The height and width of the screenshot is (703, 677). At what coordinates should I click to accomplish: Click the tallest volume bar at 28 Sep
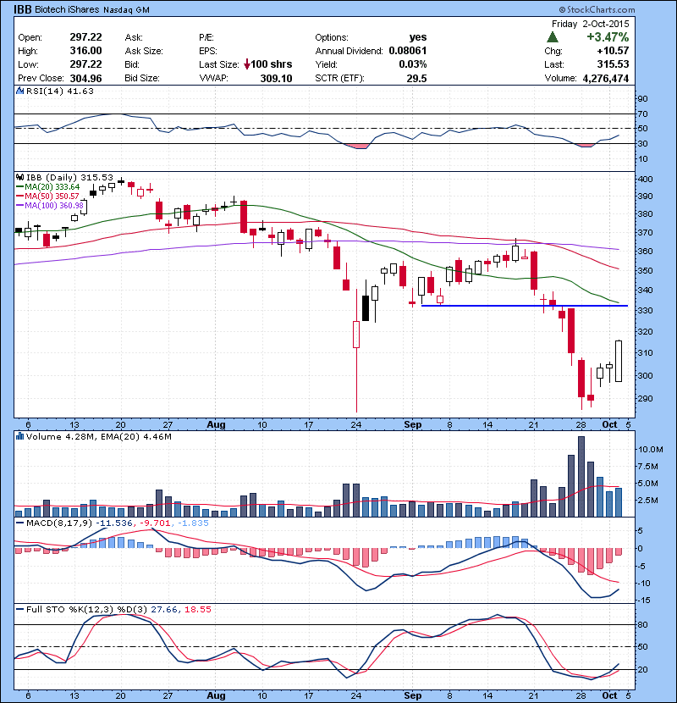point(581,476)
